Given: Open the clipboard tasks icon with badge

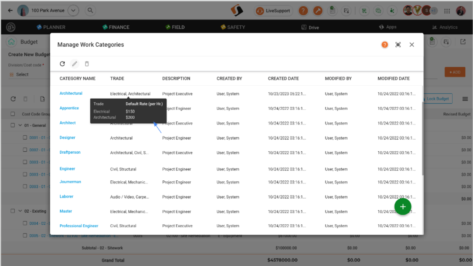Looking at the screenshot, I should (333, 10).
